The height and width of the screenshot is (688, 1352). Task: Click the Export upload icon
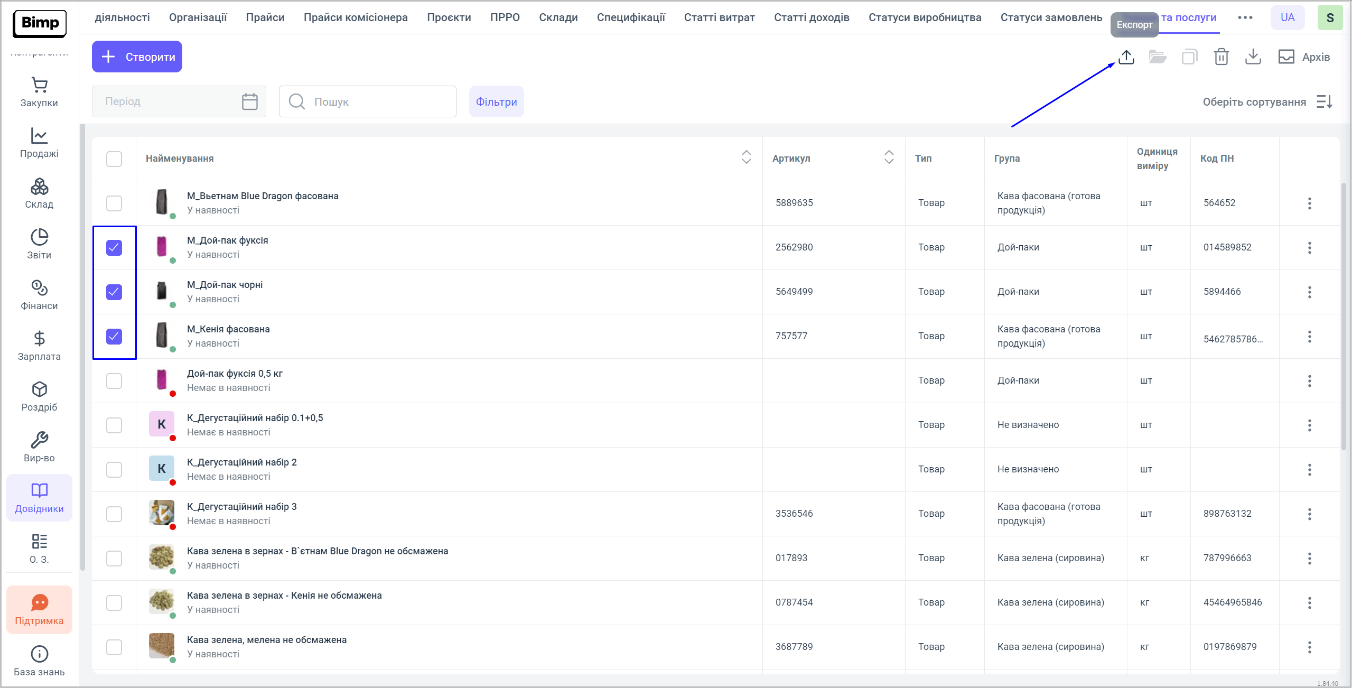[x=1126, y=57]
